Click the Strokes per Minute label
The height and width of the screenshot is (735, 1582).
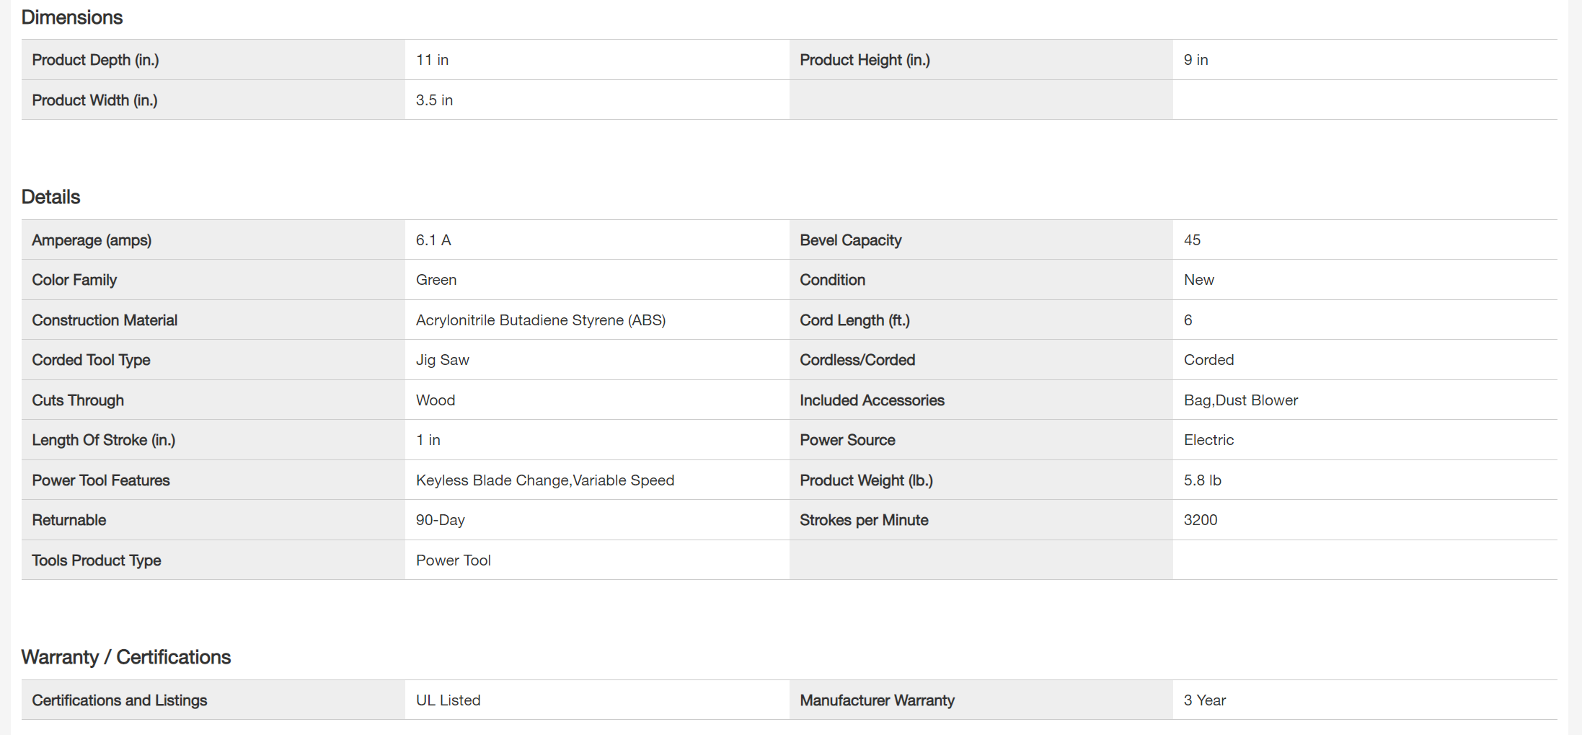click(x=863, y=520)
